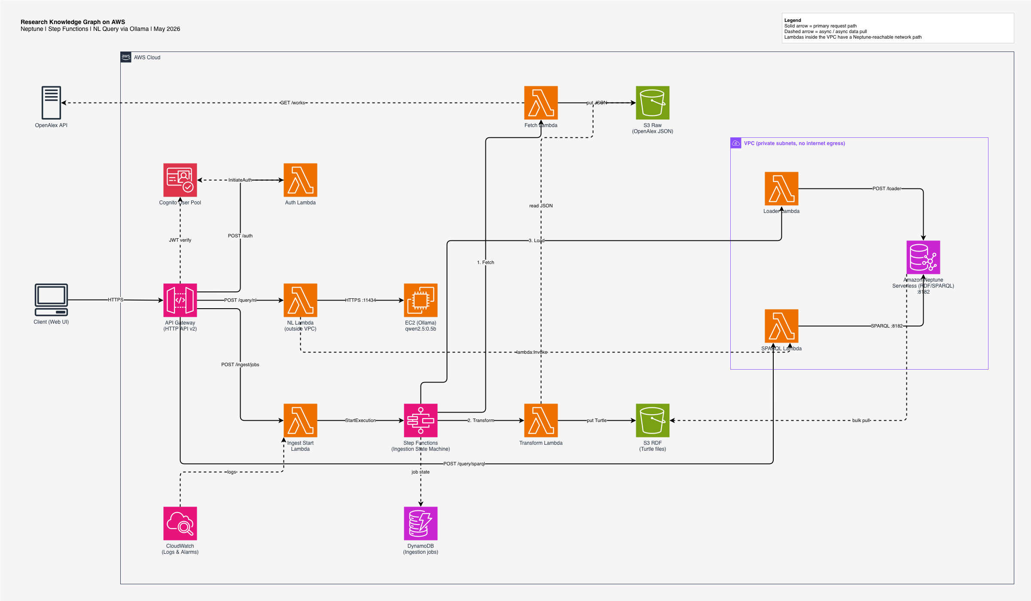The image size is (1031, 601).
Task: Click the AWS Cloud logo badge
Action: (x=126, y=57)
